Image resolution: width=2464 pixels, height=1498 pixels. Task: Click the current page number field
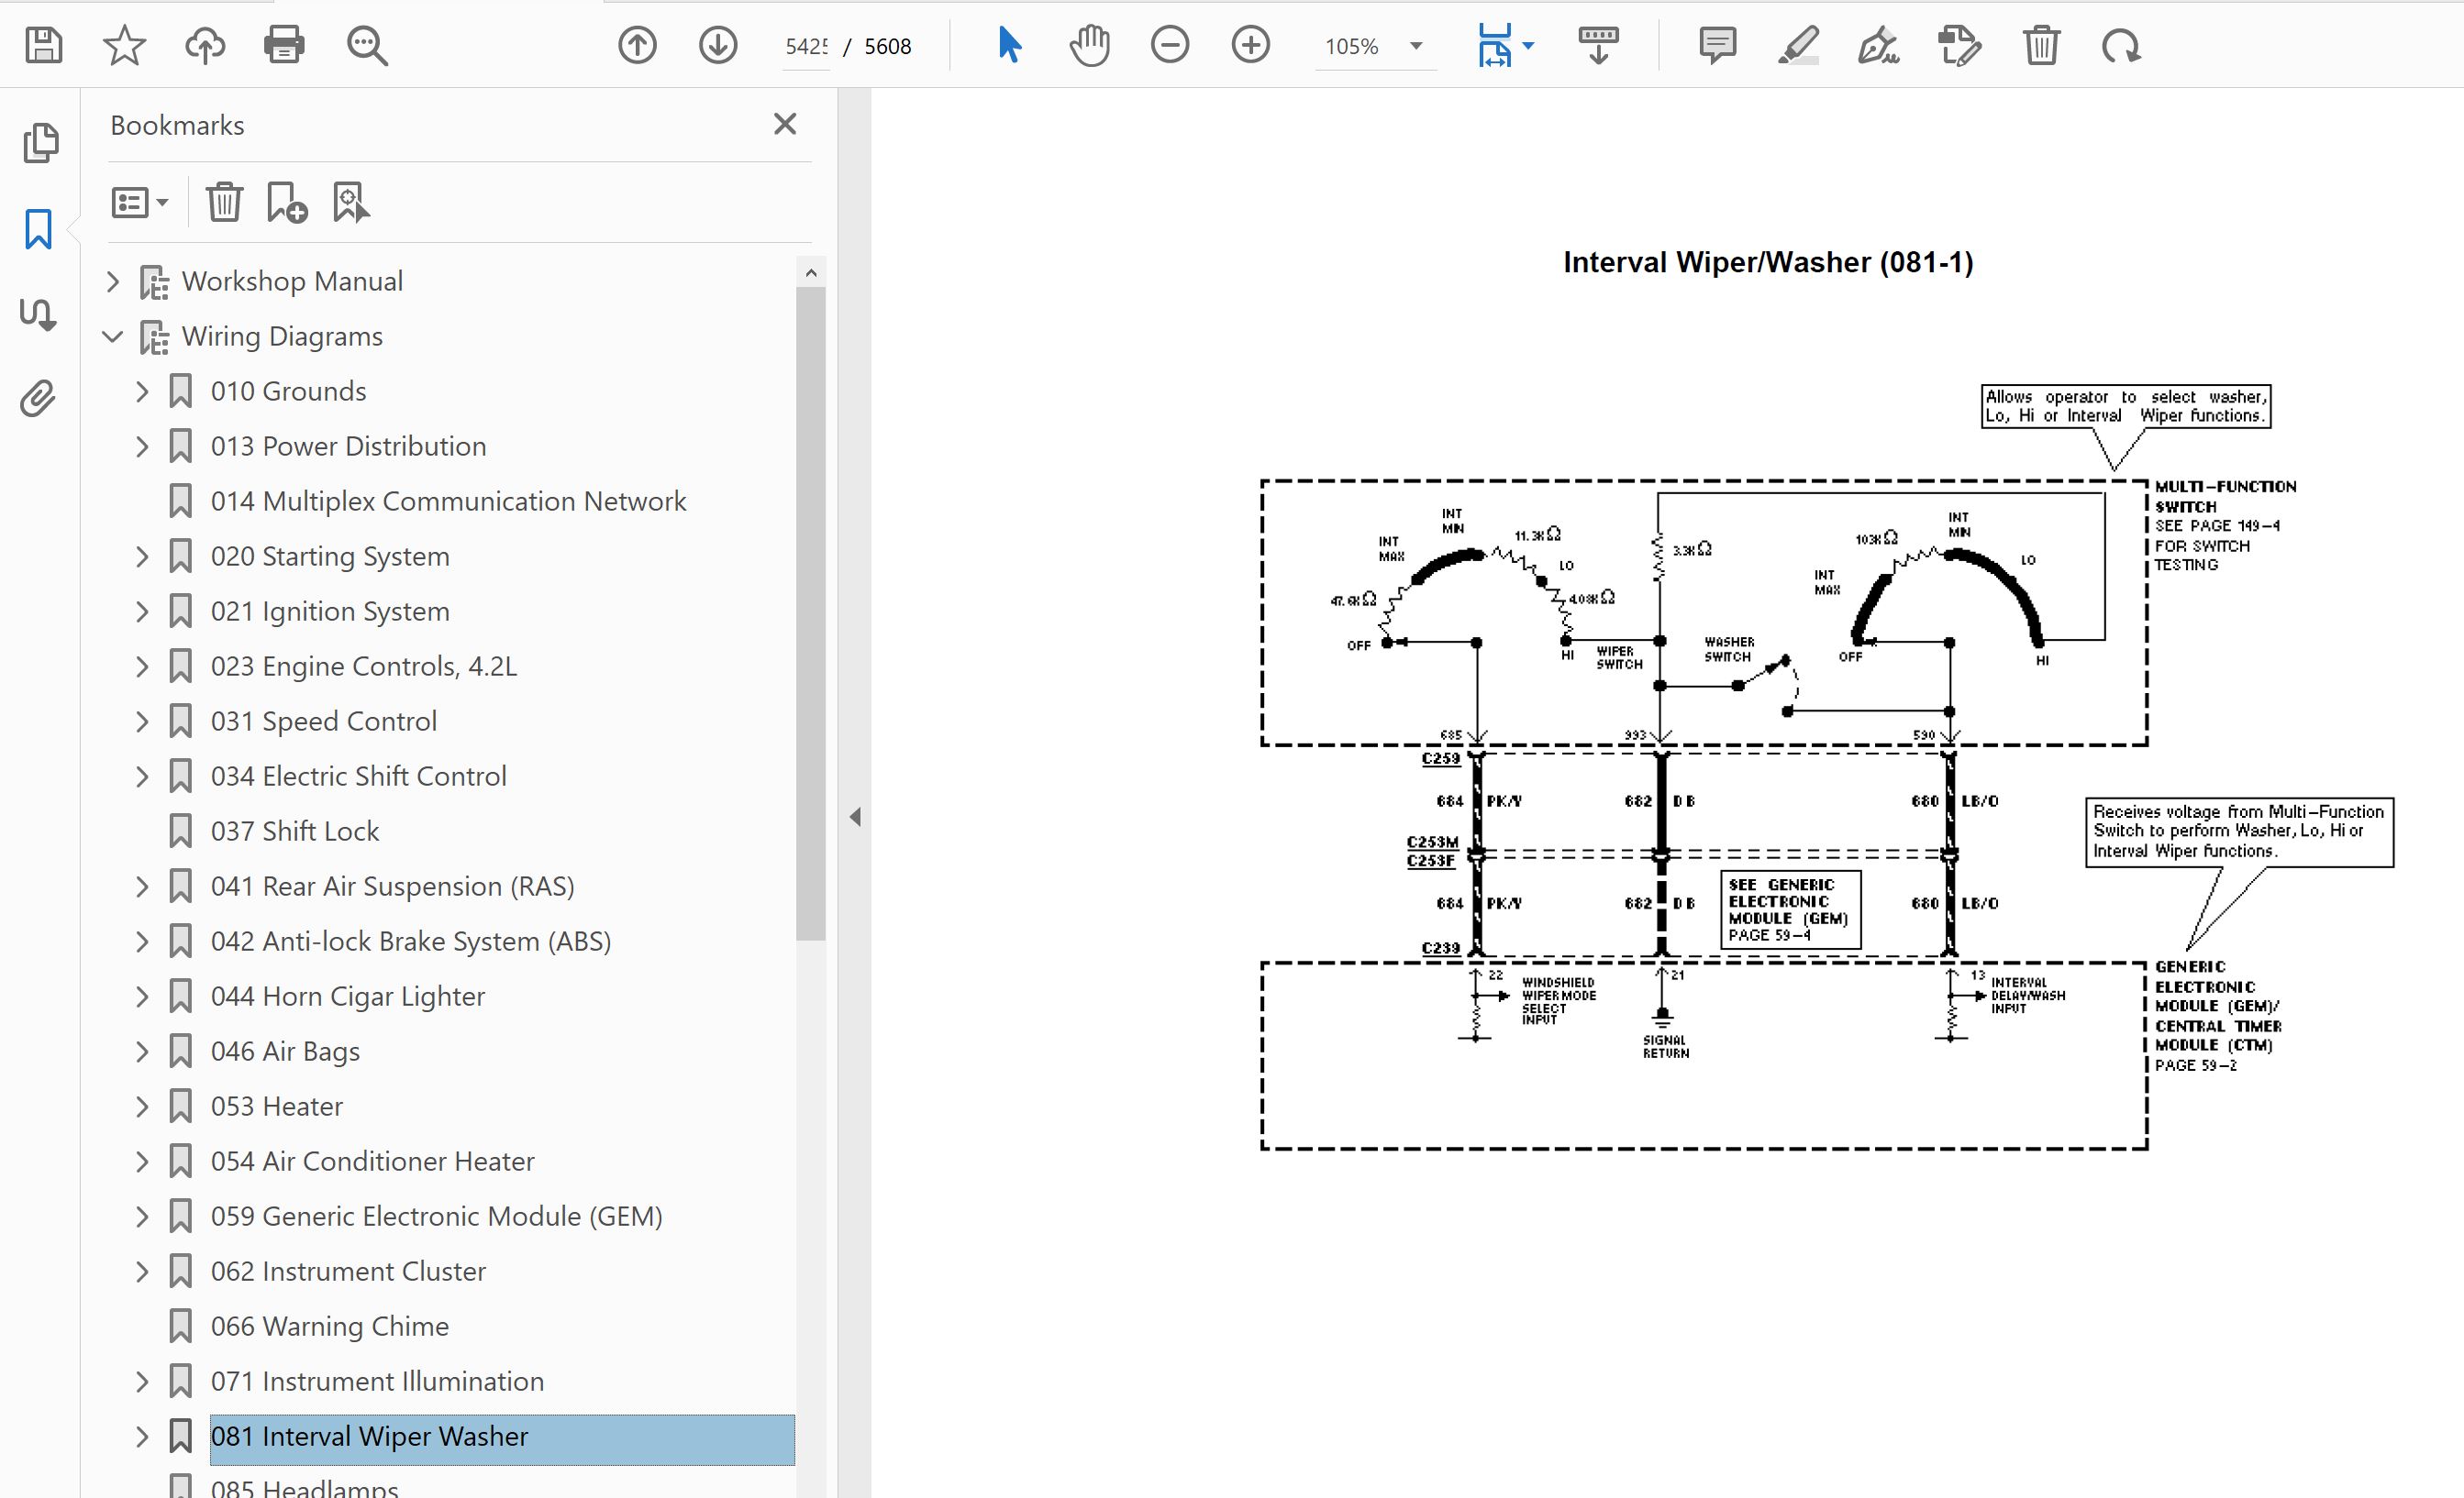coord(806,47)
